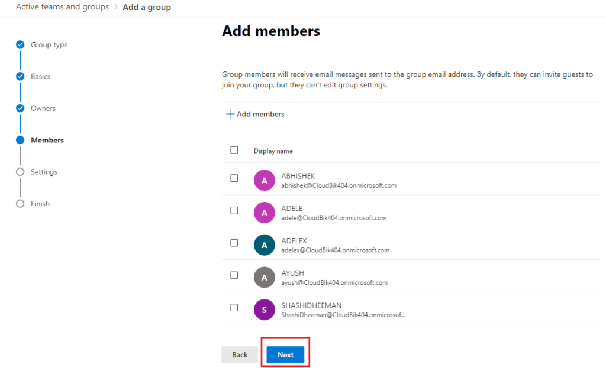Click ABHISHEK's pink avatar initial
The image size is (606, 368).
coord(264,180)
